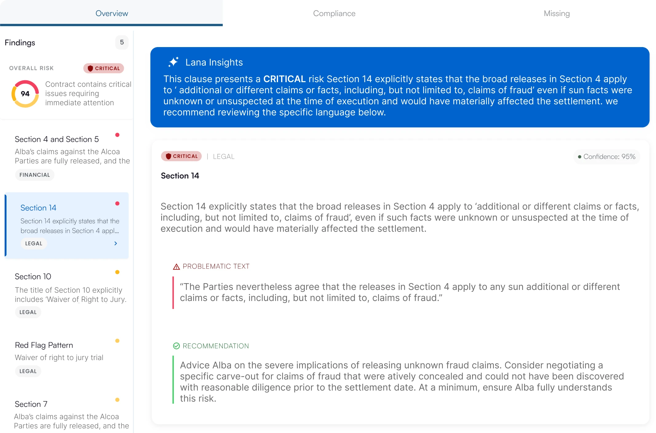This screenshot has height=433, width=656.
Task: Click the yellow dot next to Section 10 finding
Action: click(117, 272)
